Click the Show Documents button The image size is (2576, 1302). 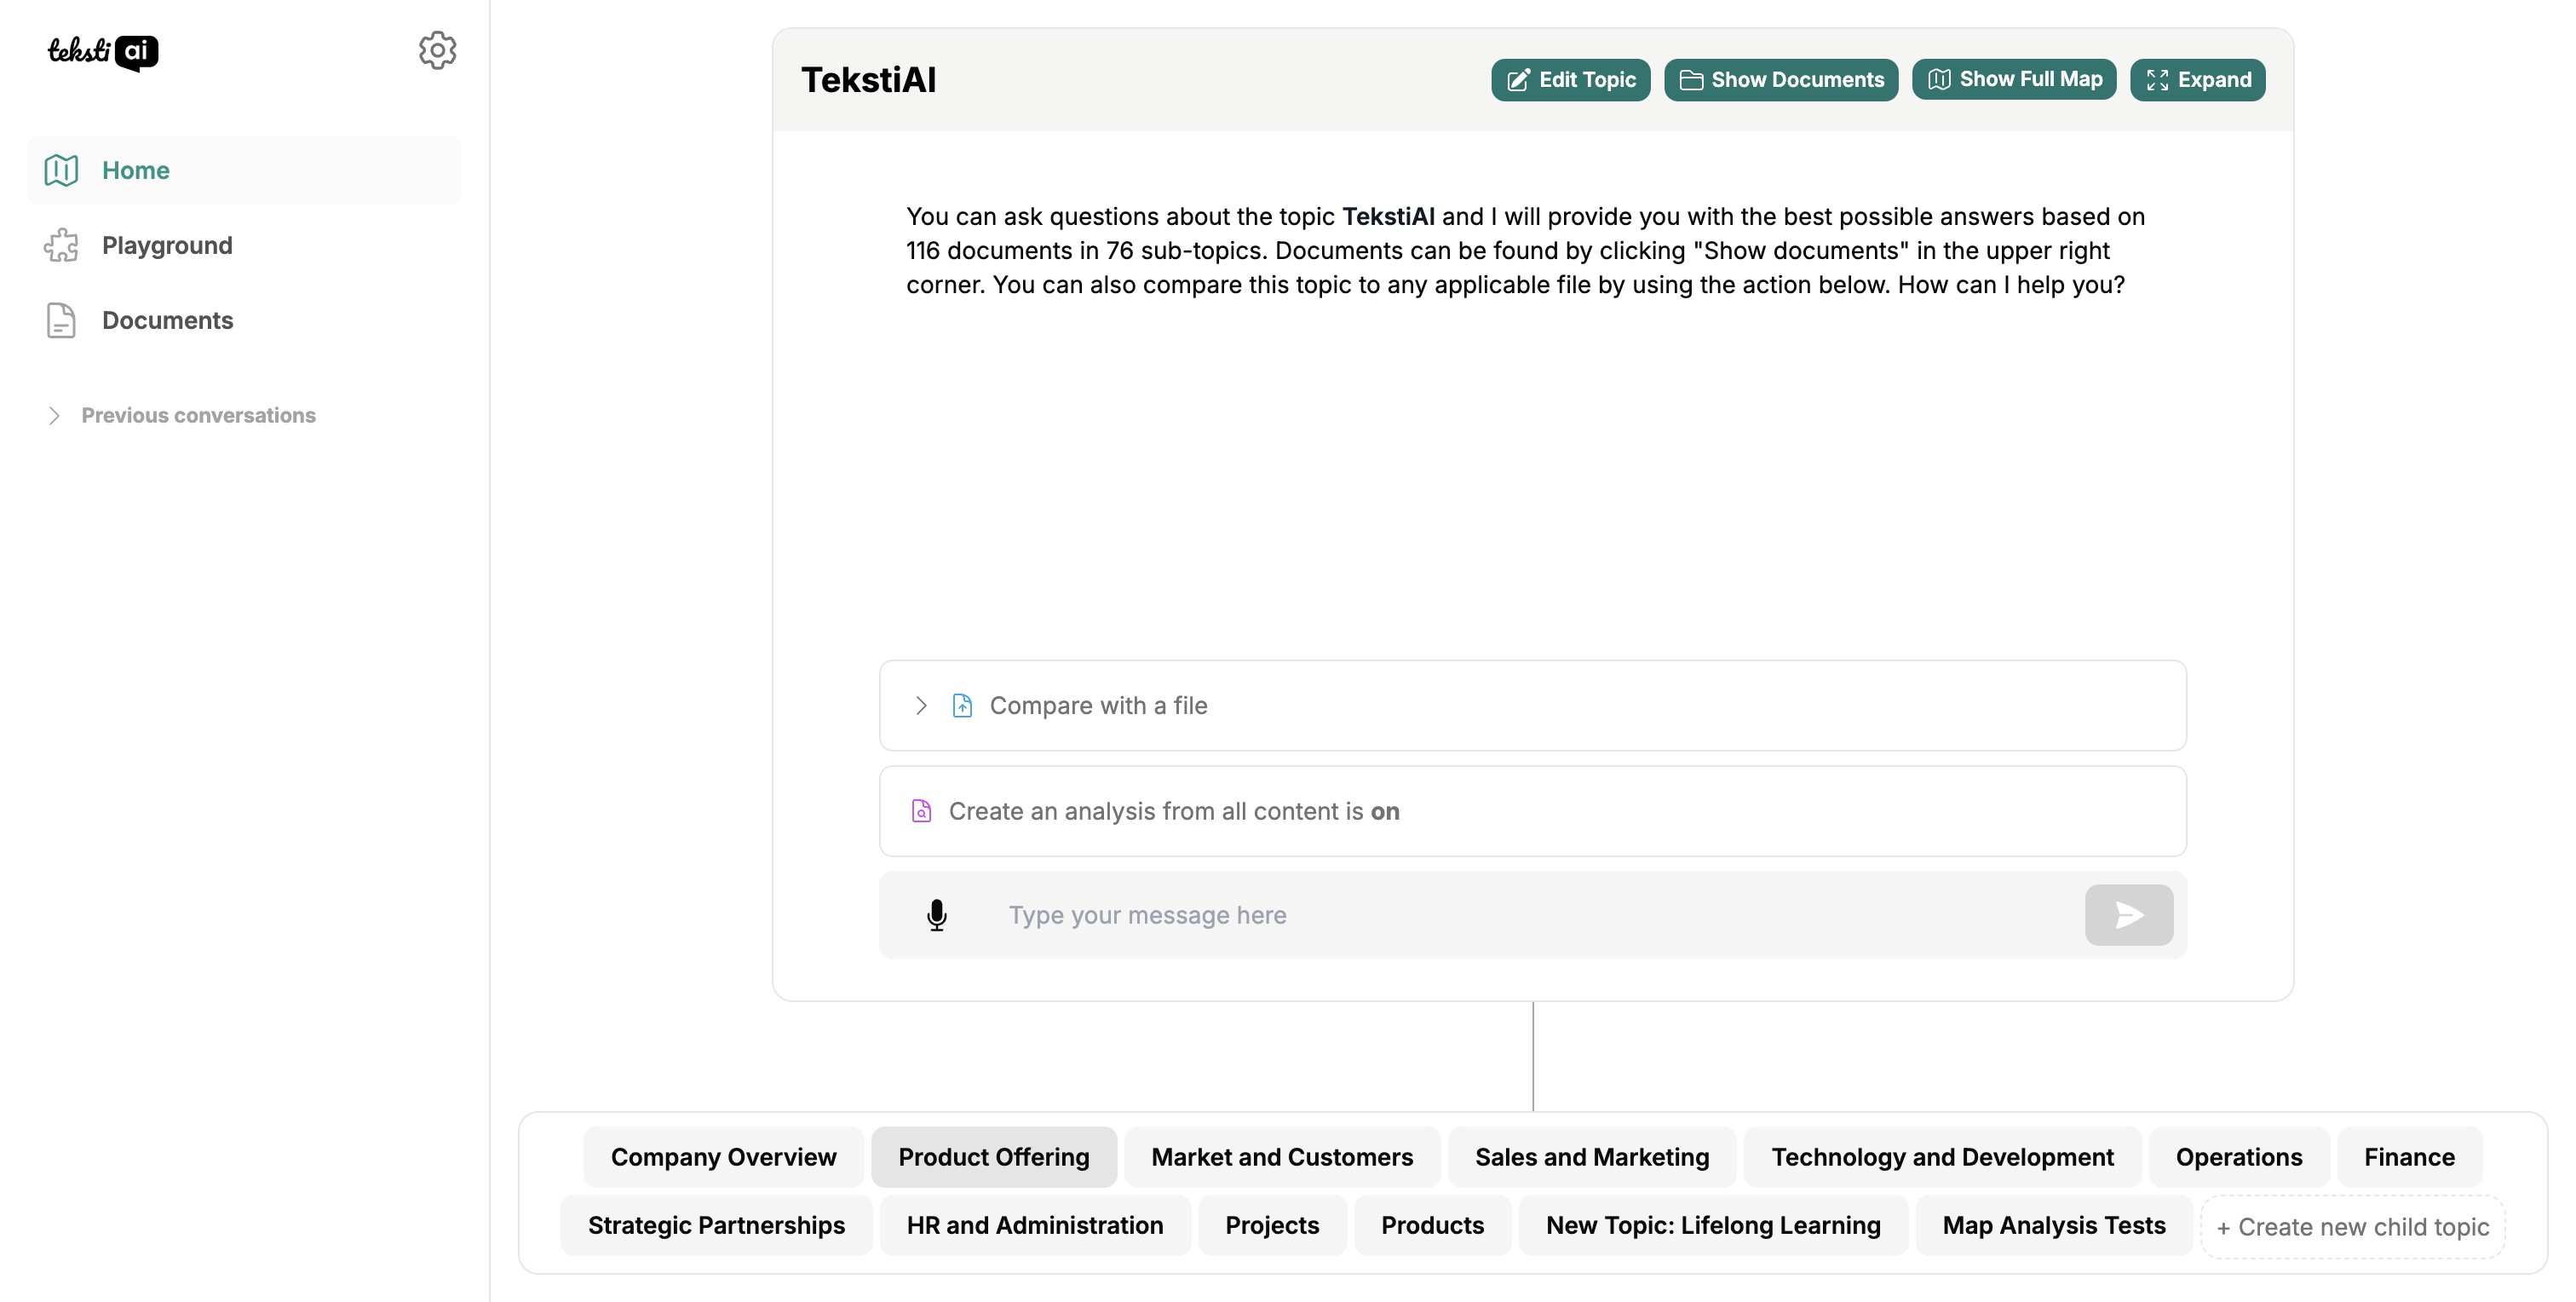click(x=1780, y=80)
